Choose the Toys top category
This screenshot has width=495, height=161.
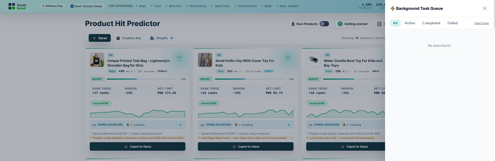click(x=156, y=6)
